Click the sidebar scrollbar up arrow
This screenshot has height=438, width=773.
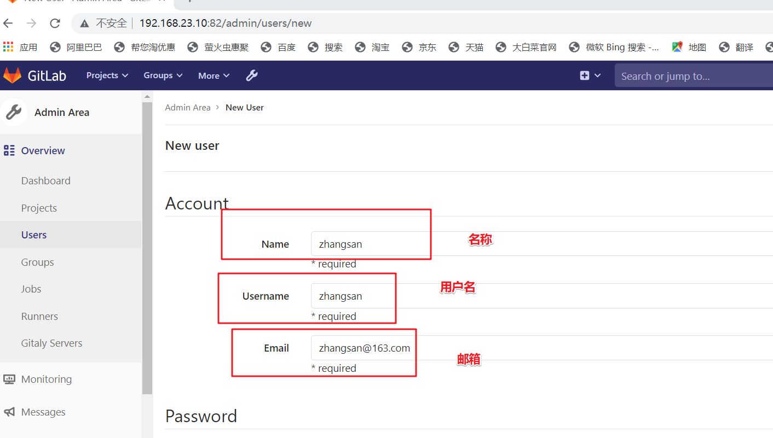(147, 96)
